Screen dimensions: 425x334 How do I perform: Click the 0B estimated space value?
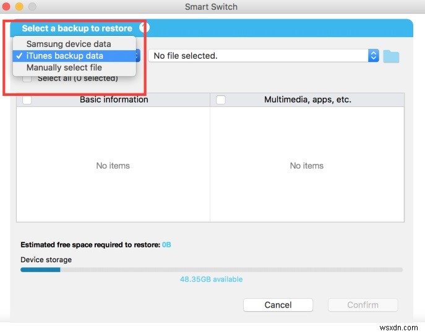[166, 245]
